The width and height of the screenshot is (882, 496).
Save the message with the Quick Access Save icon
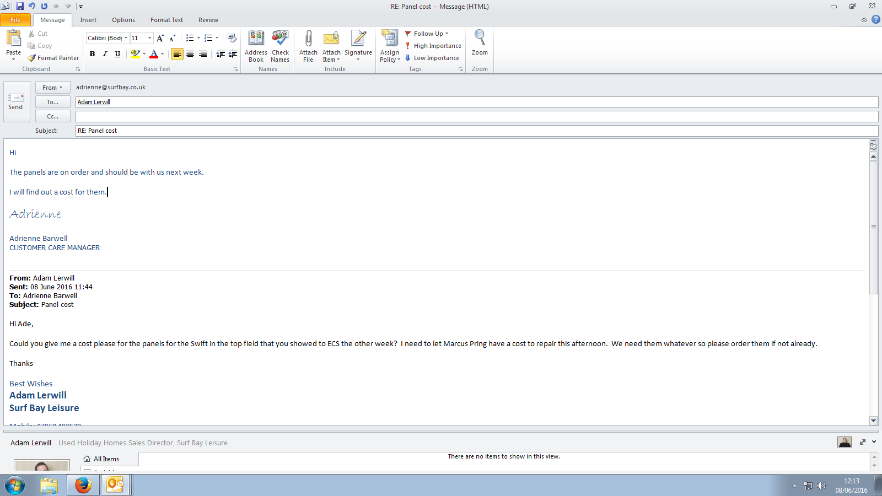coord(20,6)
